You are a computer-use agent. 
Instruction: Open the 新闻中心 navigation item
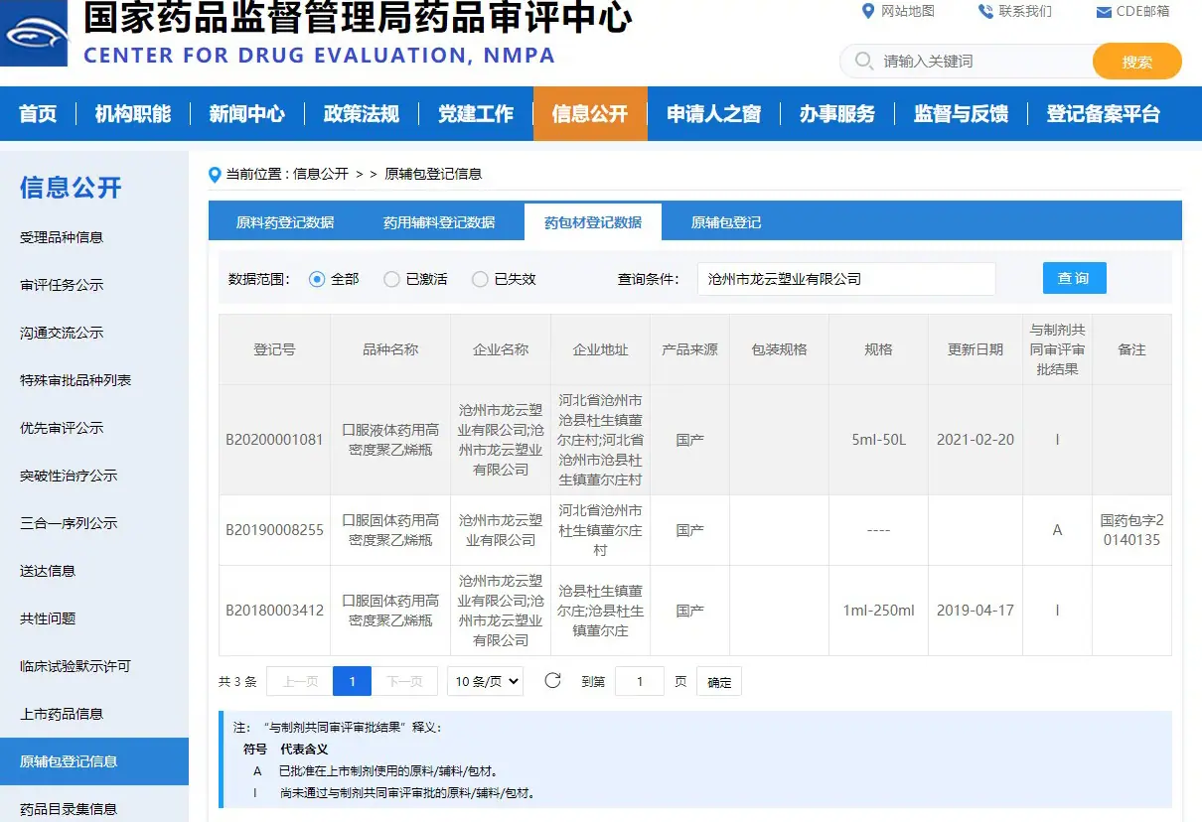click(247, 114)
